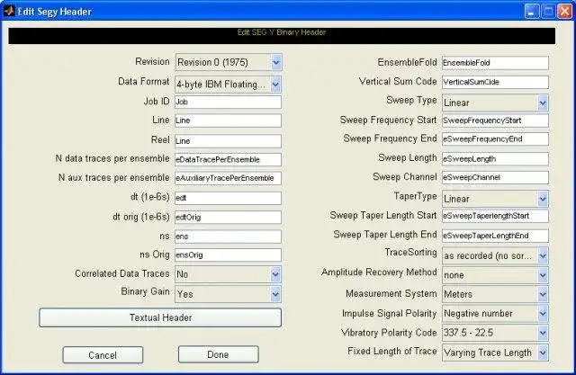Expand Amplitude Recovery Method dropdown
This screenshot has width=576, height=375.
tap(495, 275)
